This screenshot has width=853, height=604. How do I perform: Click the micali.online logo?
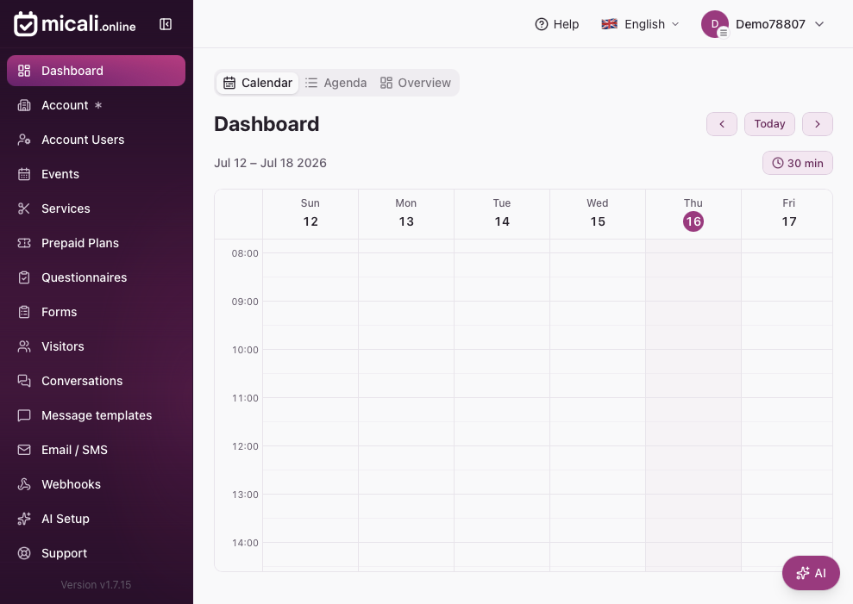pos(74,24)
